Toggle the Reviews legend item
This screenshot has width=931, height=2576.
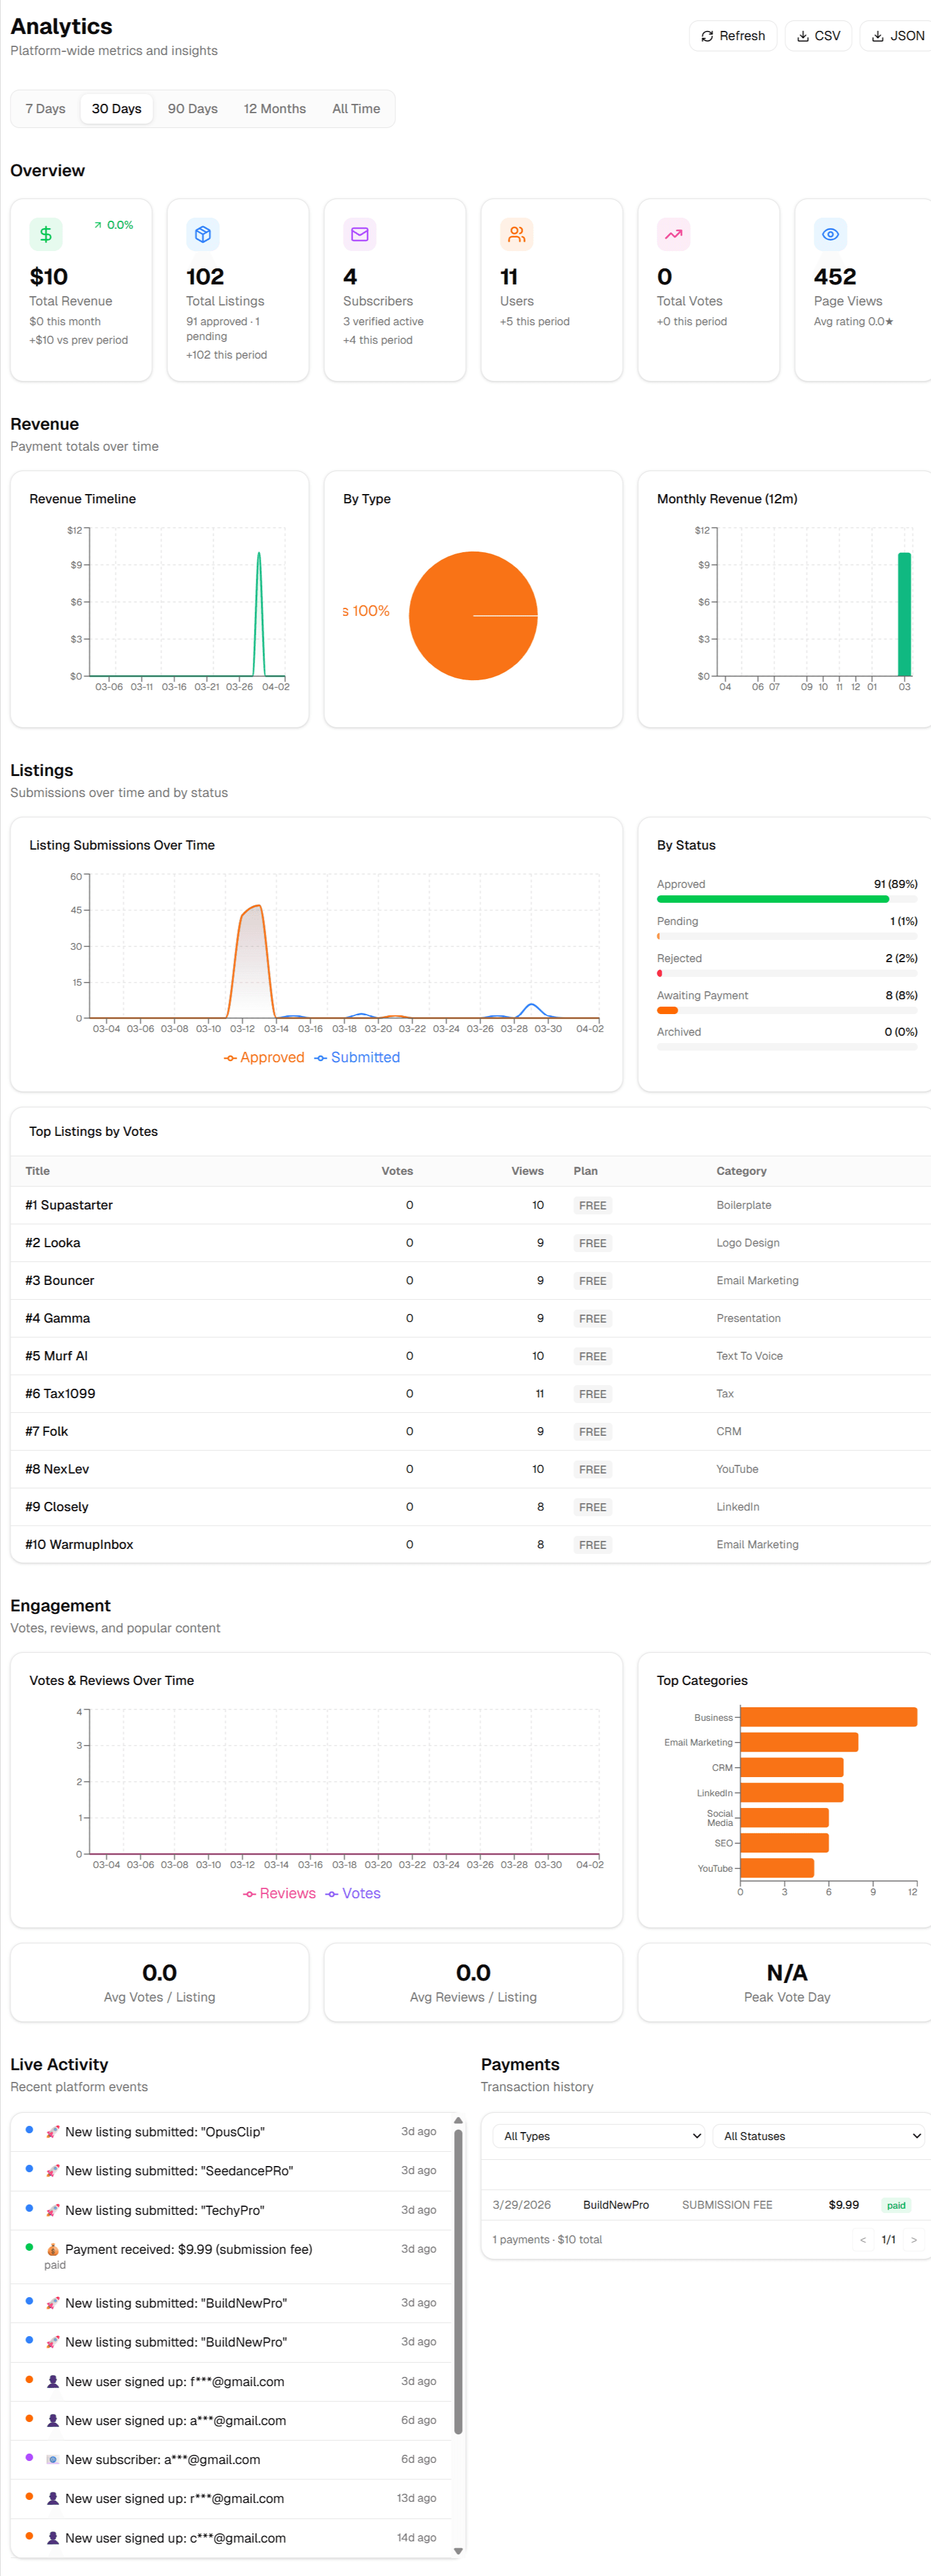pyautogui.click(x=279, y=1893)
